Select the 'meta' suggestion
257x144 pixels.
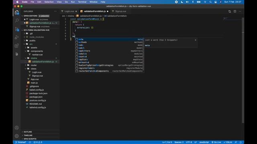coord(109,39)
